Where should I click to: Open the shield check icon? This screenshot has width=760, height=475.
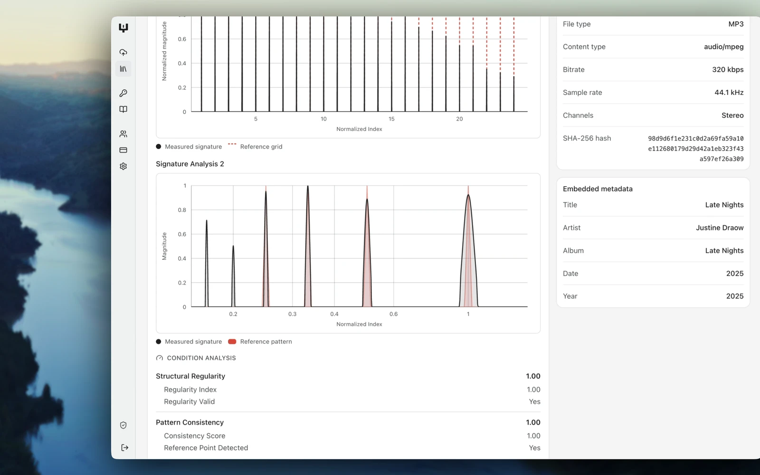(123, 425)
